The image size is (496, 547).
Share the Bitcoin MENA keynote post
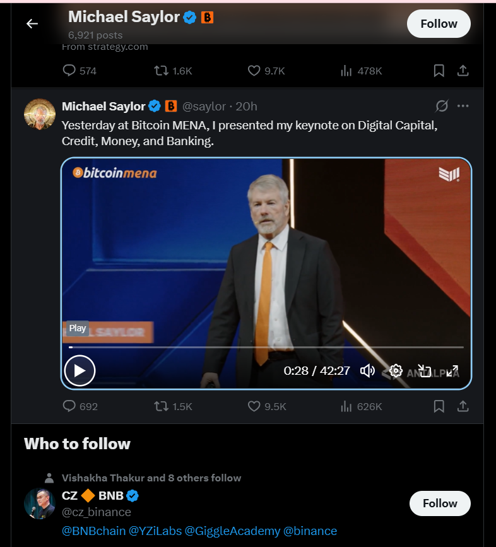pos(463,406)
